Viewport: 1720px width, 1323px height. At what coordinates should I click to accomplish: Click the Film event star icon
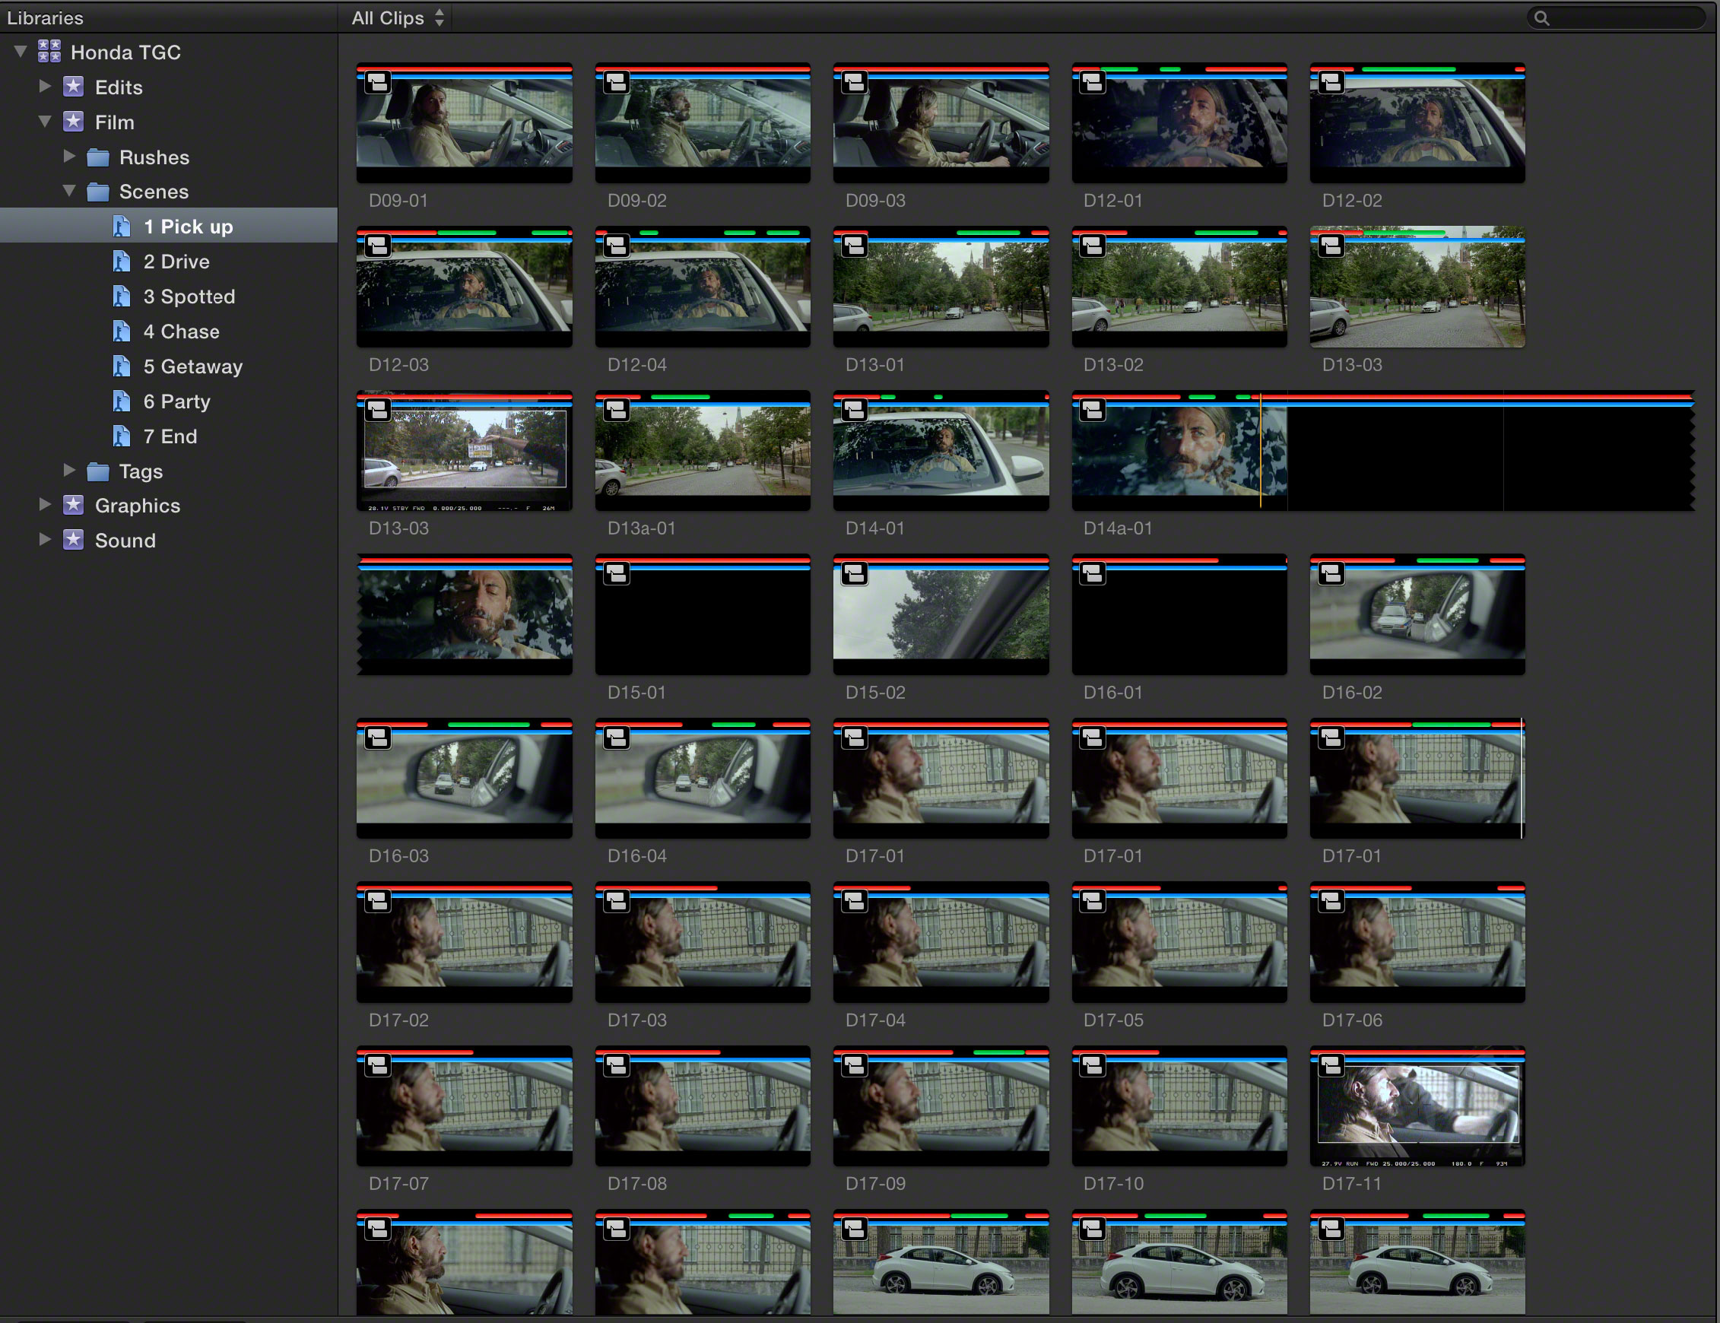[x=73, y=122]
